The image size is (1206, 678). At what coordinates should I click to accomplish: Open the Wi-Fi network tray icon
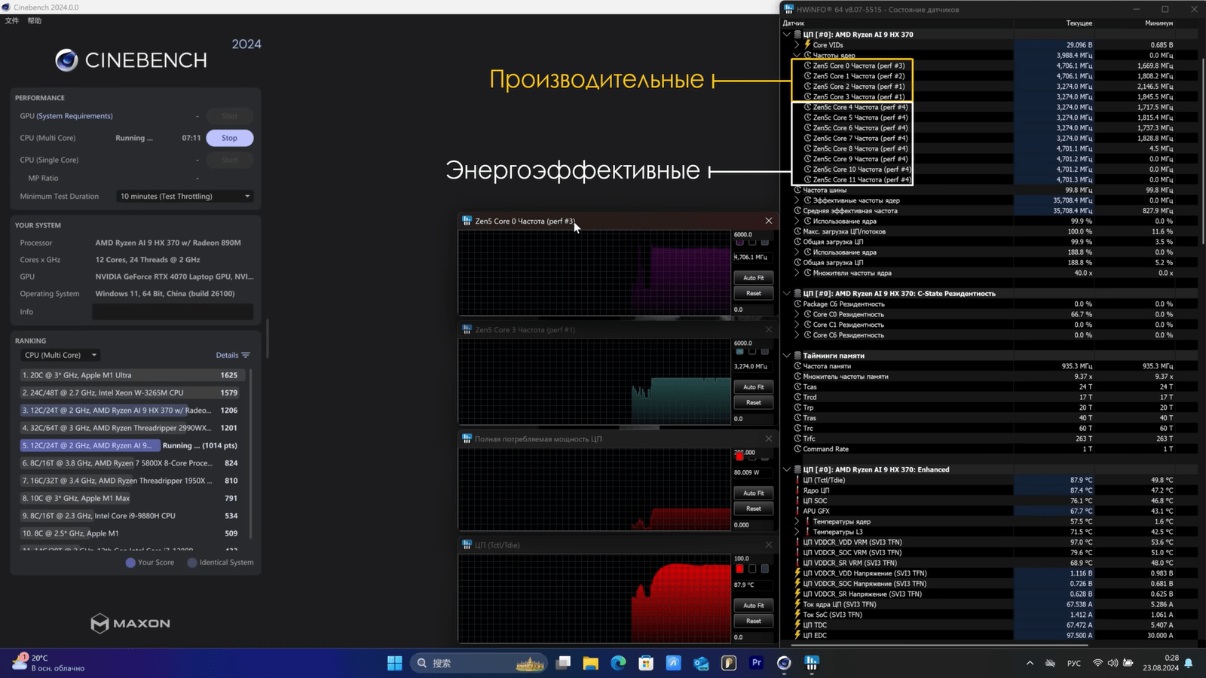pos(1097,663)
